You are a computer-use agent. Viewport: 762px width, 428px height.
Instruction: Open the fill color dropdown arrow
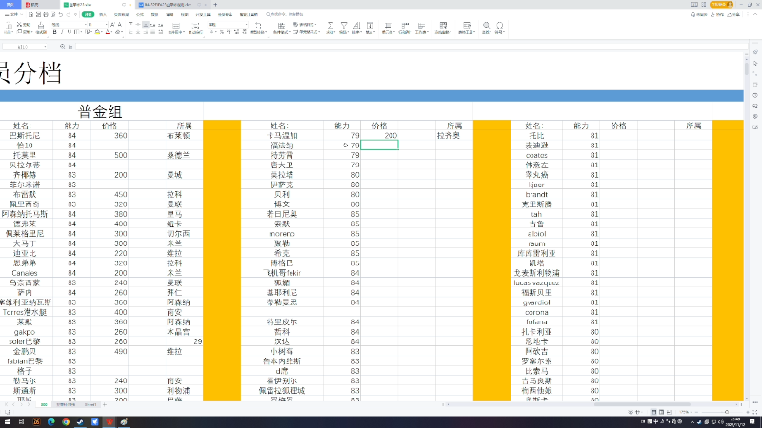point(102,32)
